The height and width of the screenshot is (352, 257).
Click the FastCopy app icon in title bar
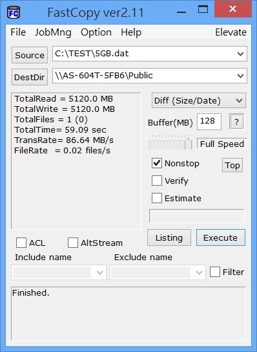coord(14,12)
